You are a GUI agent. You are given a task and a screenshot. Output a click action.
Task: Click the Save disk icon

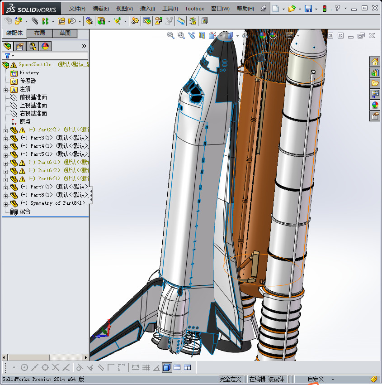point(308,9)
